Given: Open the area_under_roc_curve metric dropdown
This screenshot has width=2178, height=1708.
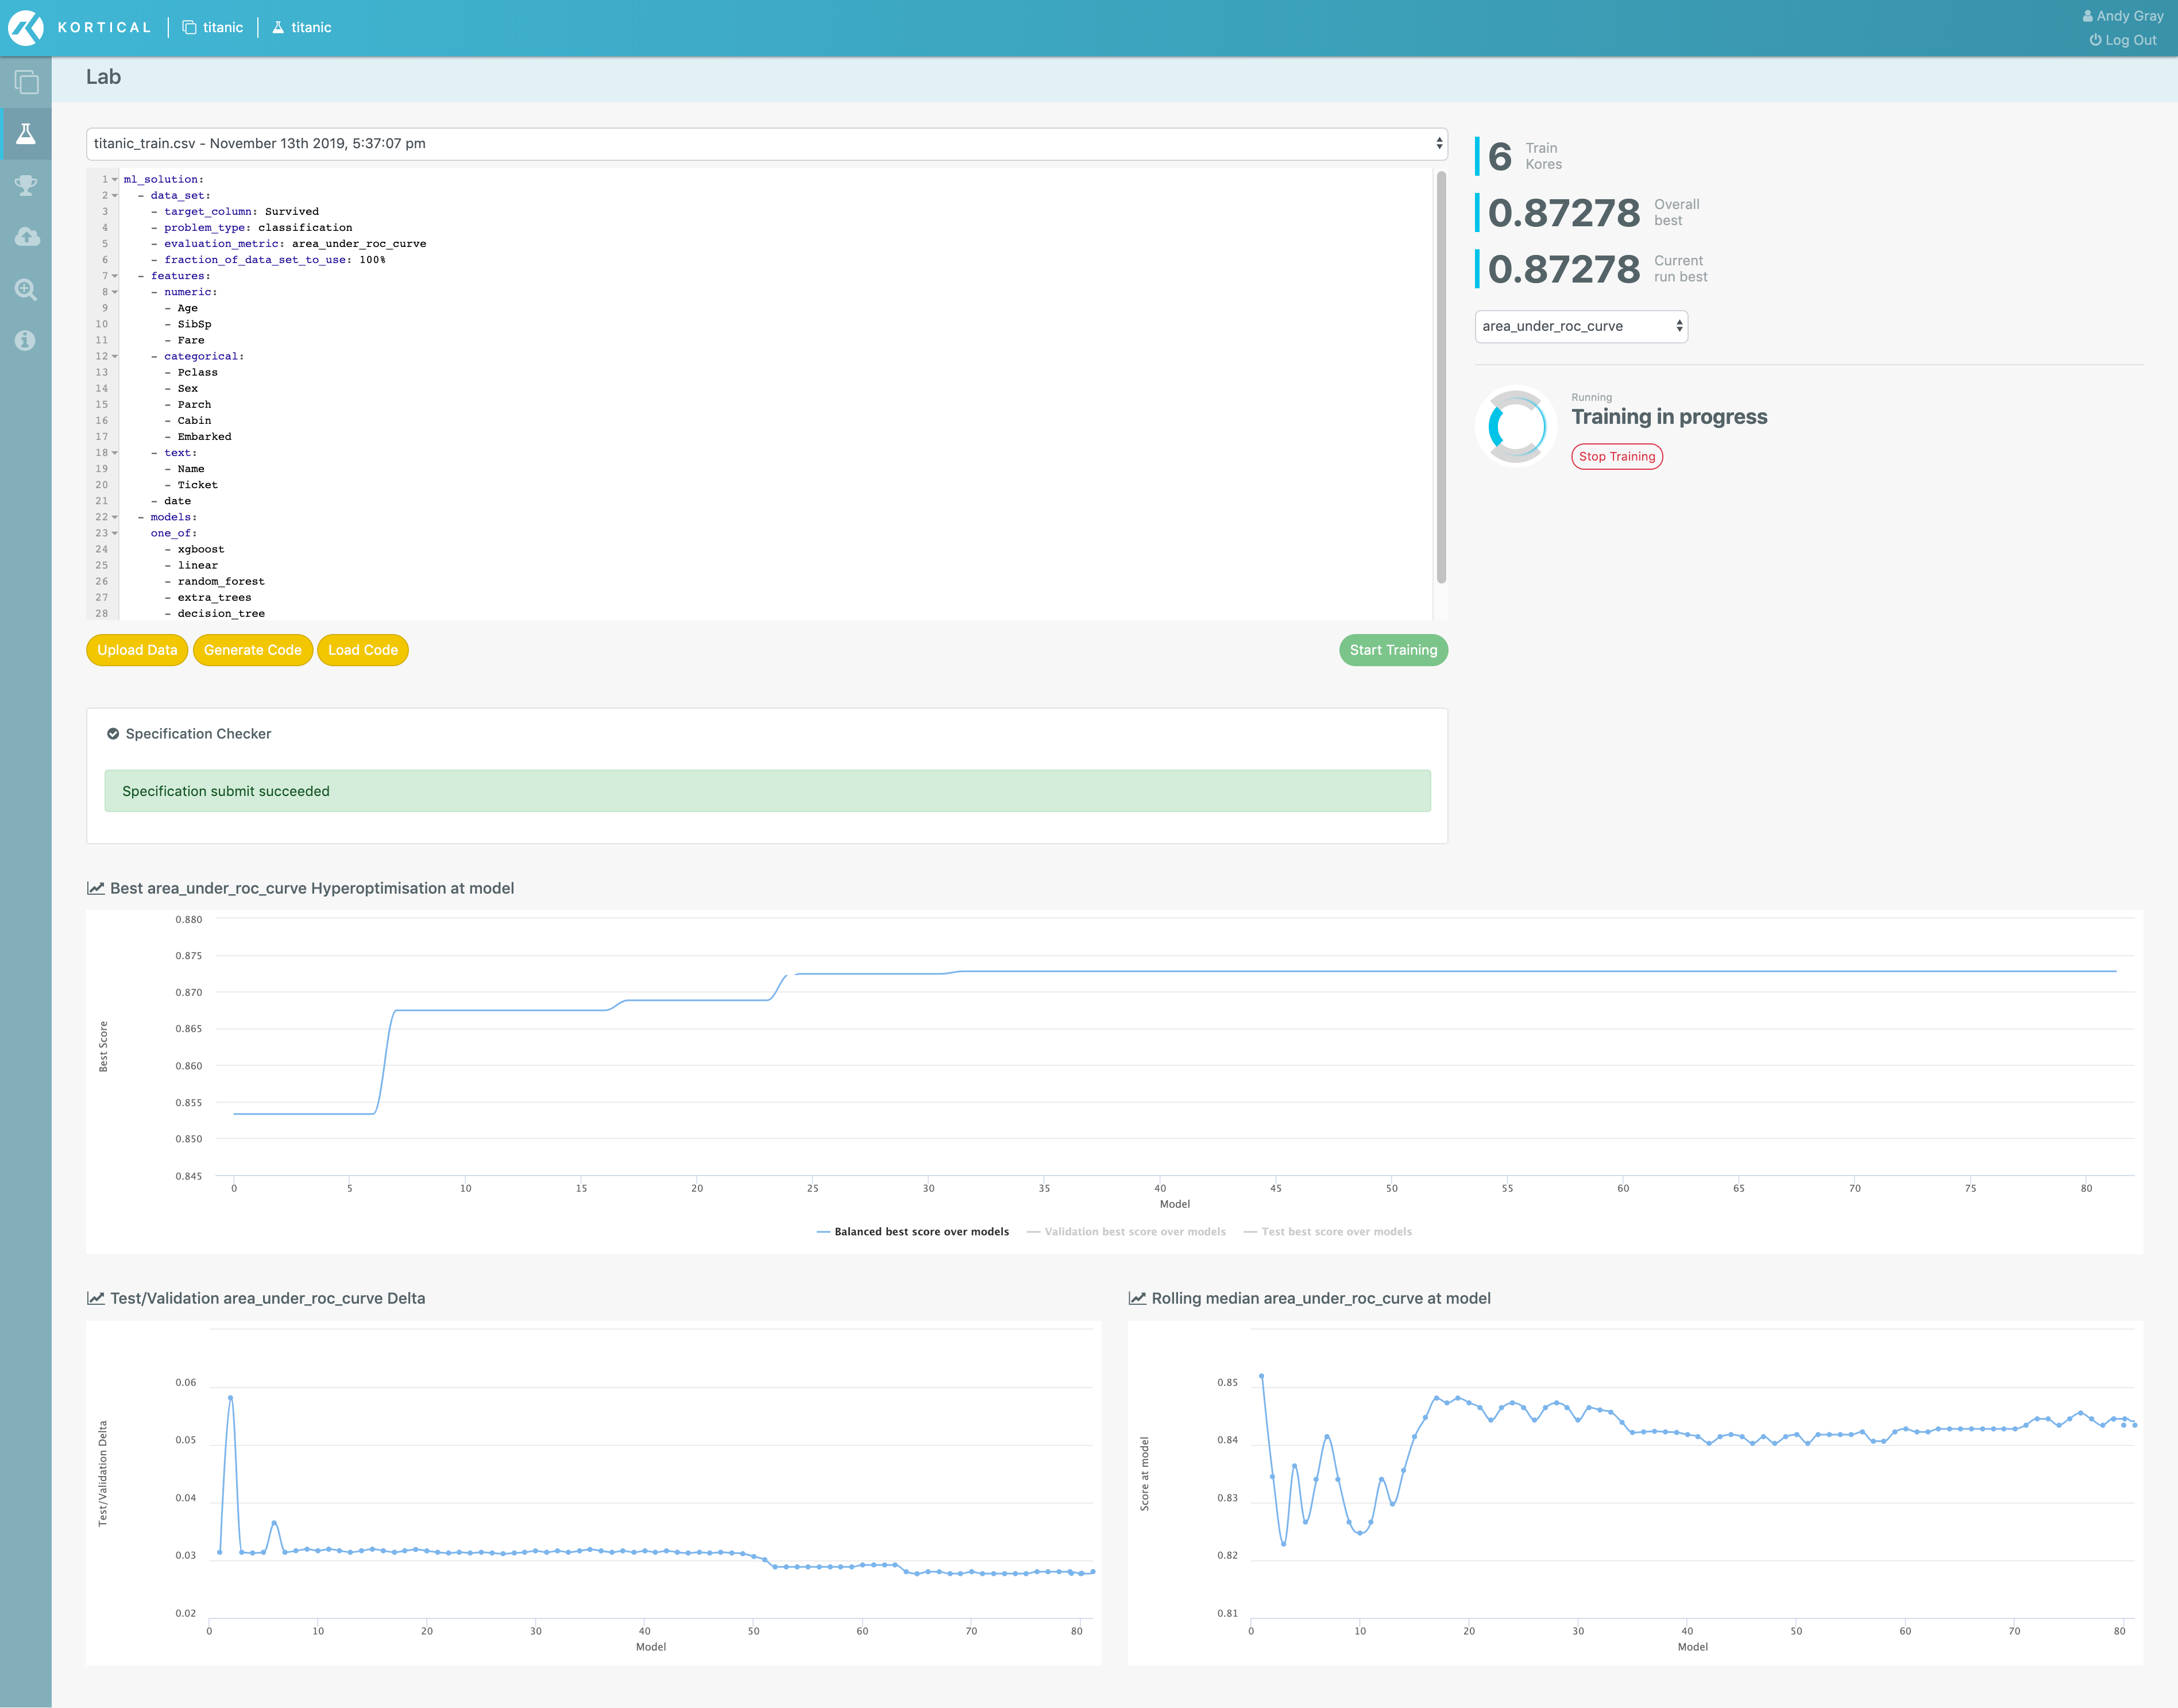Looking at the screenshot, I should pyautogui.click(x=1580, y=327).
